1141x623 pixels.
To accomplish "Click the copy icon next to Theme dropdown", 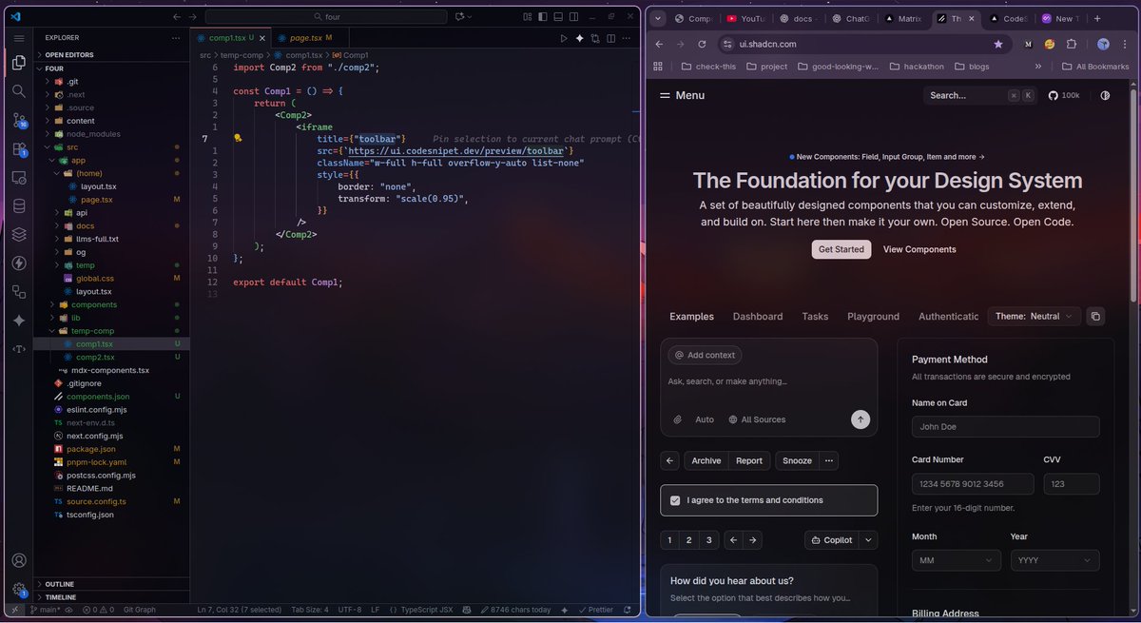I will 1095,317.
